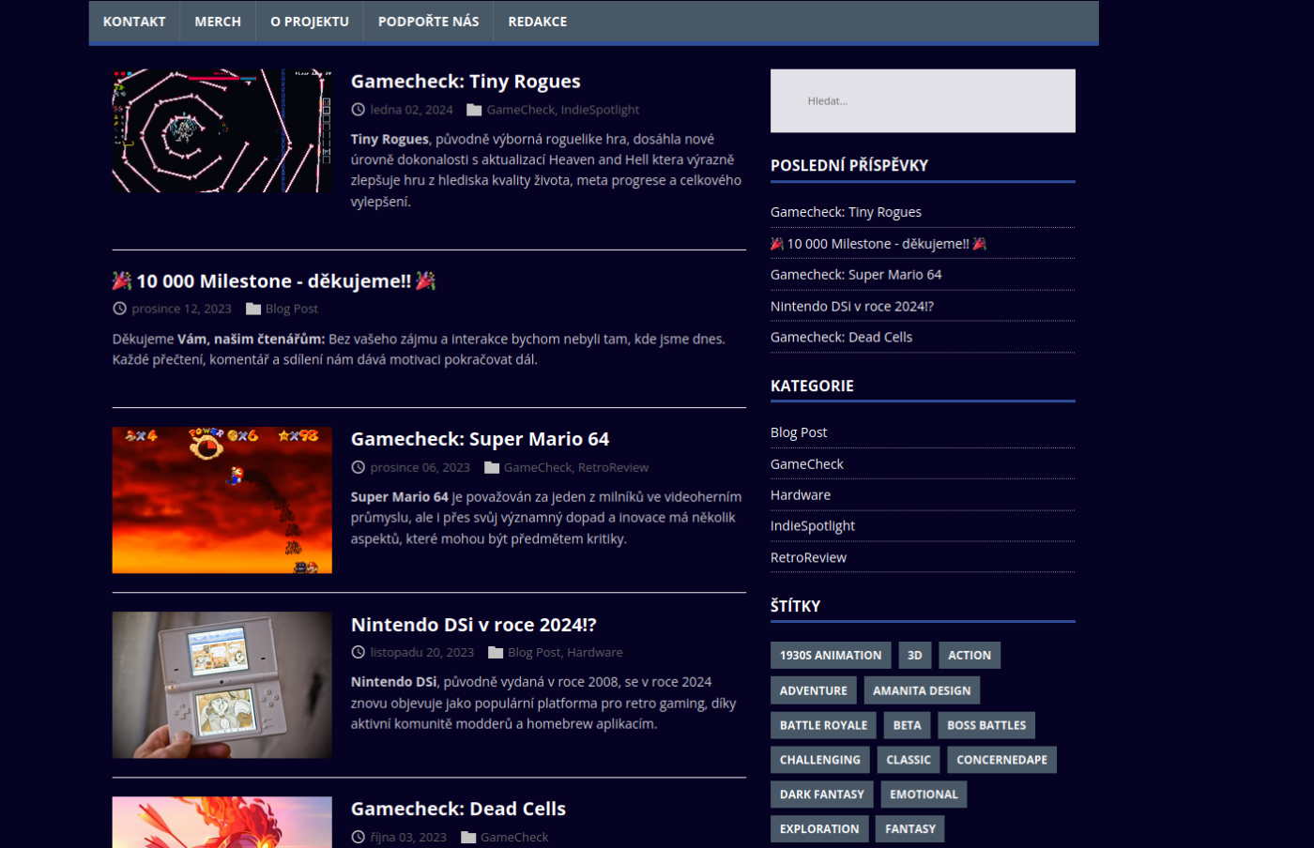Select Blog Post in Kategorie list
Viewport: 1314px width, 848px height.
coord(799,432)
